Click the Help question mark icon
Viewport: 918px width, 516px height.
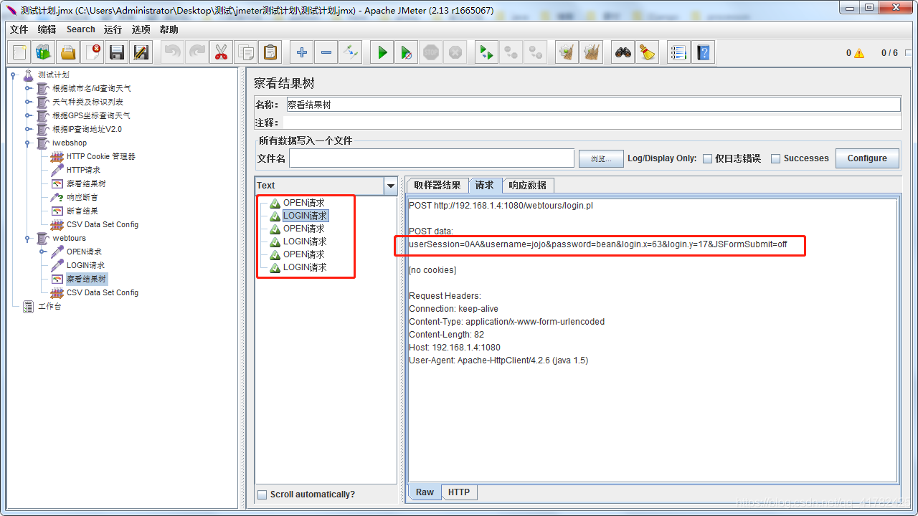tap(703, 52)
